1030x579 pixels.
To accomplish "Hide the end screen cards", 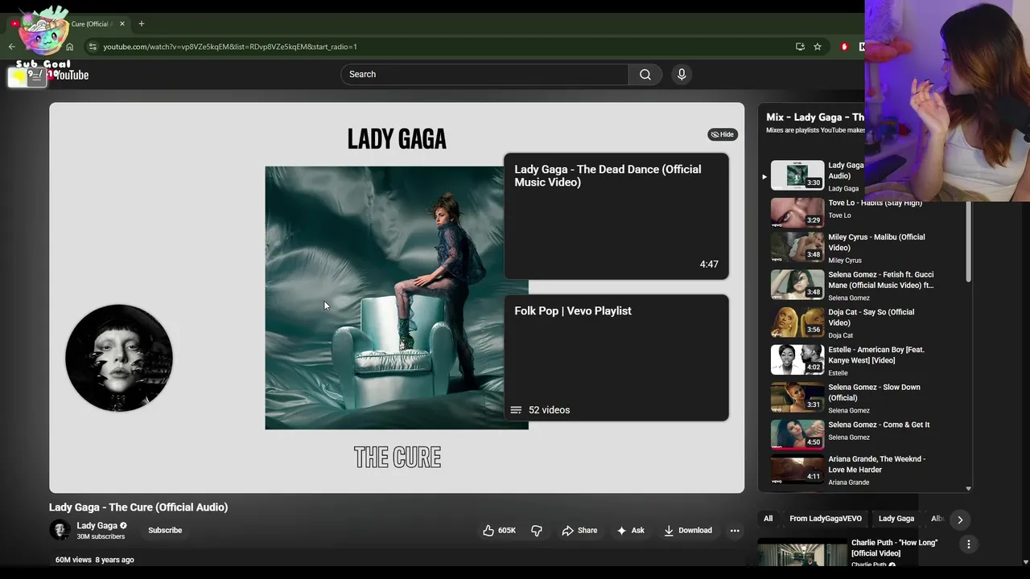I will [x=723, y=134].
